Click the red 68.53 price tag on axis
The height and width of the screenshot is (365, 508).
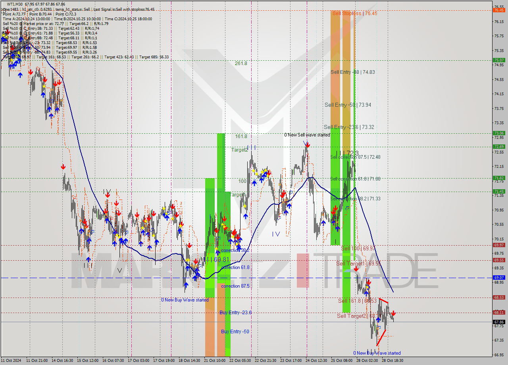(498, 297)
